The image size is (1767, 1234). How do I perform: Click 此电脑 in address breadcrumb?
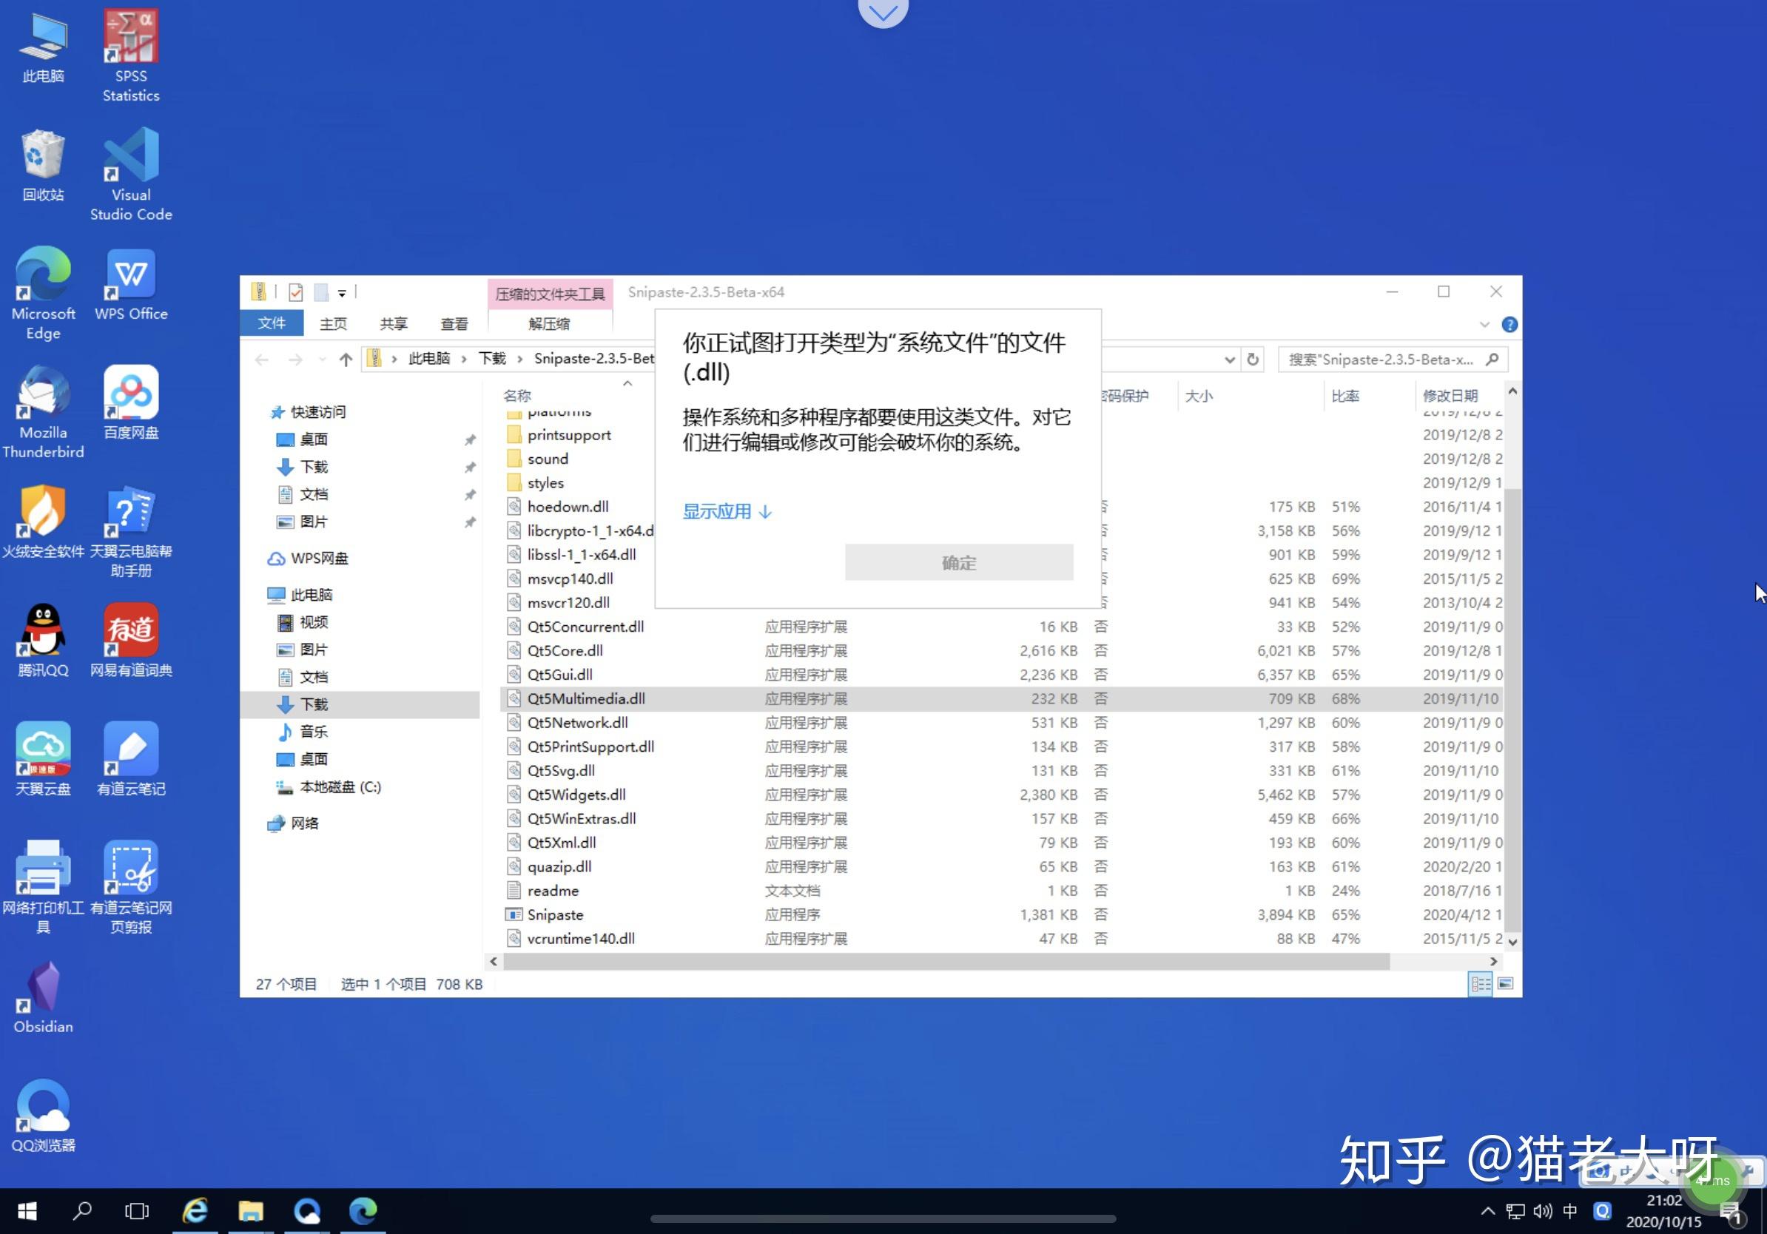coord(429,359)
